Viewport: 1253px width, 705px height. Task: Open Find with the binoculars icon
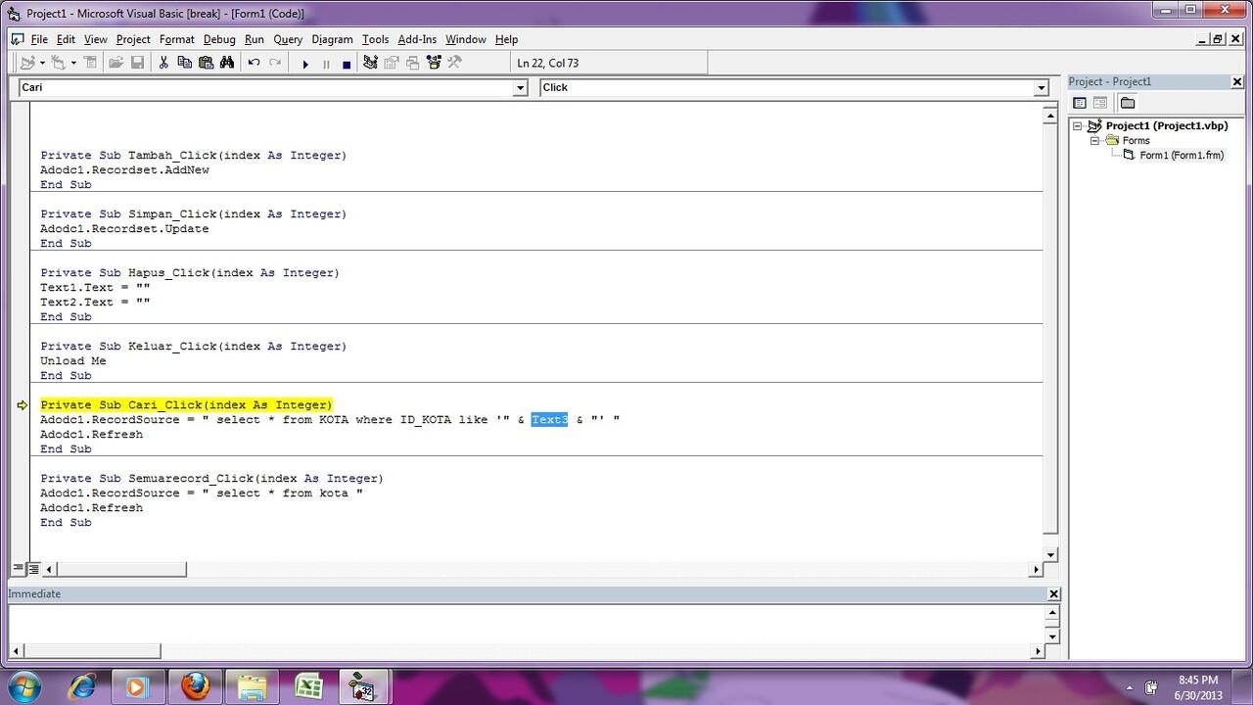pyautogui.click(x=227, y=63)
